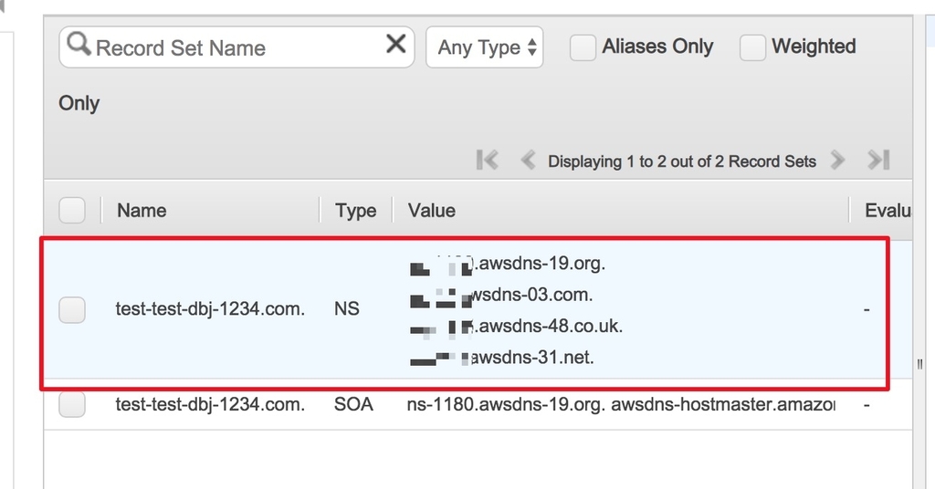Viewport: 935px width, 489px height.
Task: Enable the Aliases Only checkbox
Action: (583, 47)
